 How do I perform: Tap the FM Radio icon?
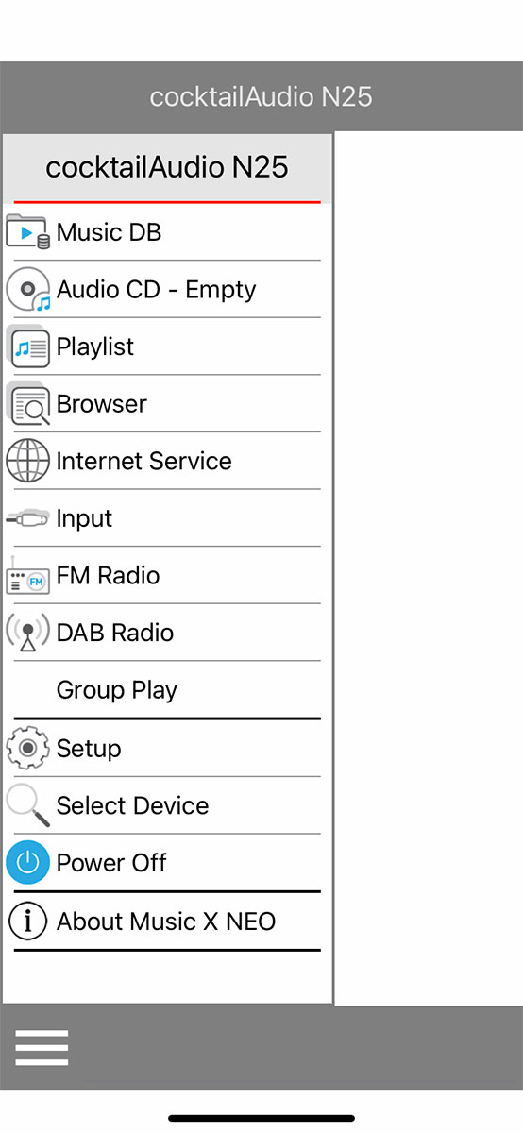27,576
